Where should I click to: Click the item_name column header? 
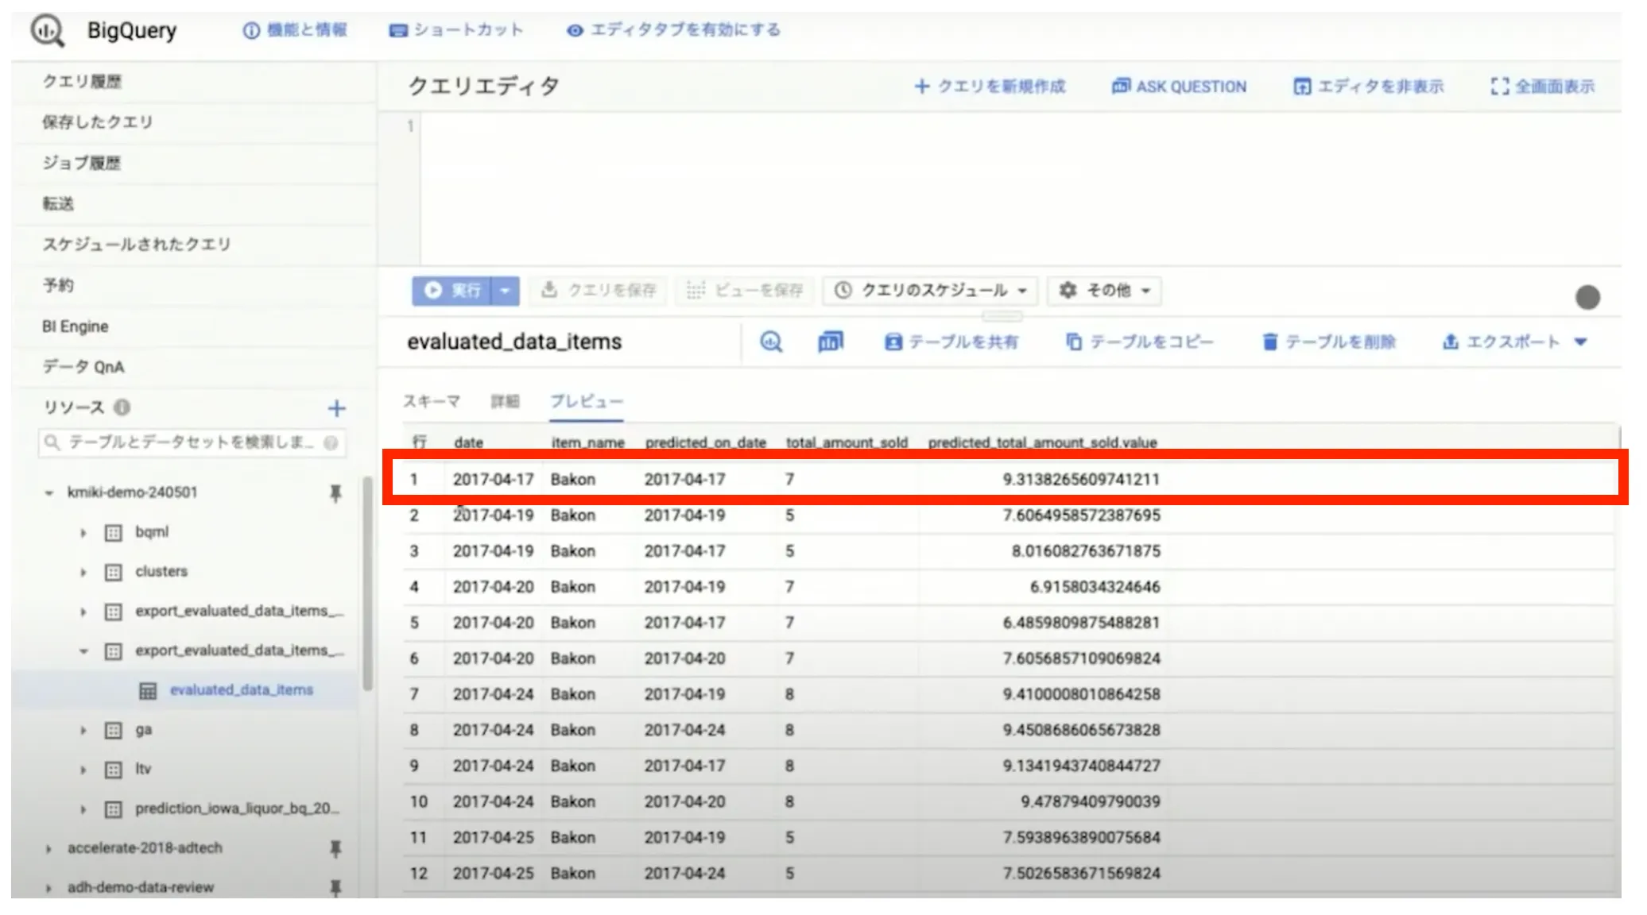coord(587,442)
